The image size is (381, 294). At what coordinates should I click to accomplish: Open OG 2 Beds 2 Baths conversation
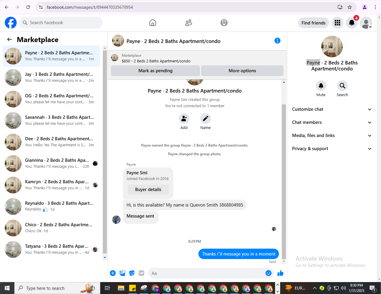[x=51, y=99]
